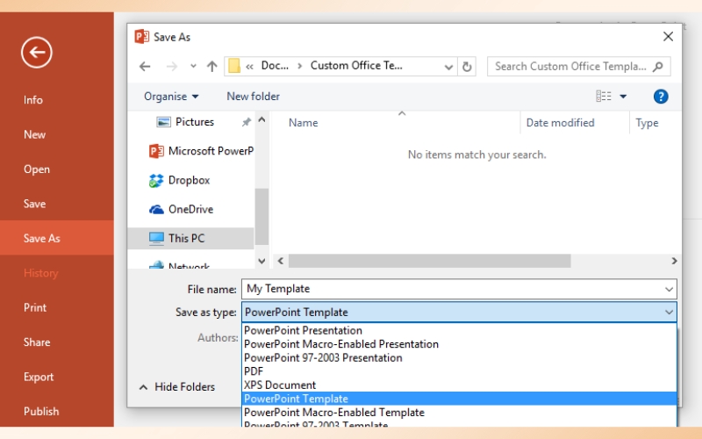Sort by the Name column header
This screenshot has height=439, width=702.
(303, 123)
